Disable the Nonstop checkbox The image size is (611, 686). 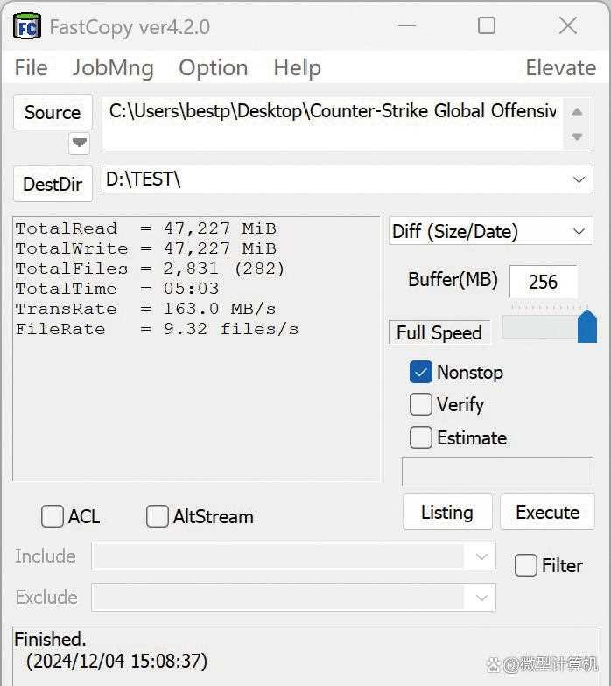[x=421, y=372]
